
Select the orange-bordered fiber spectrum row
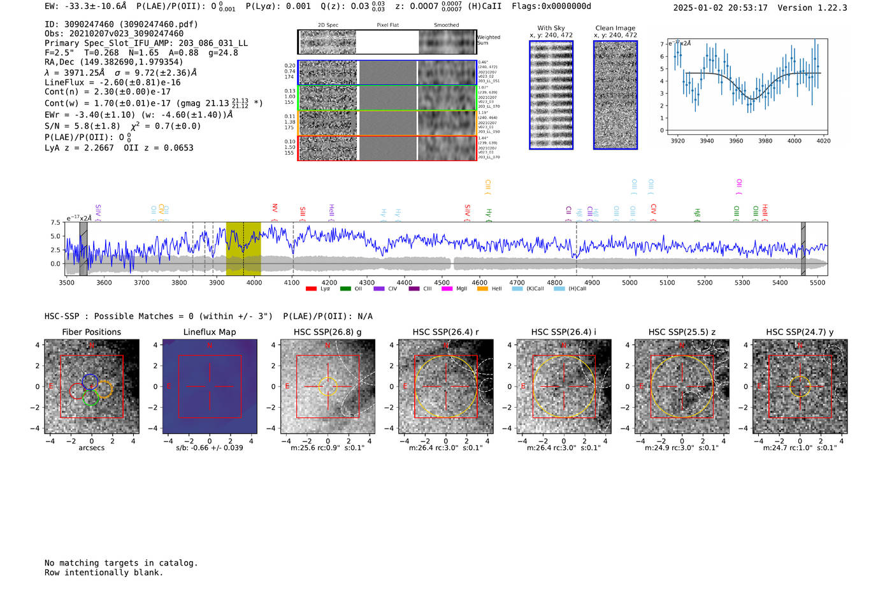coord(387,123)
